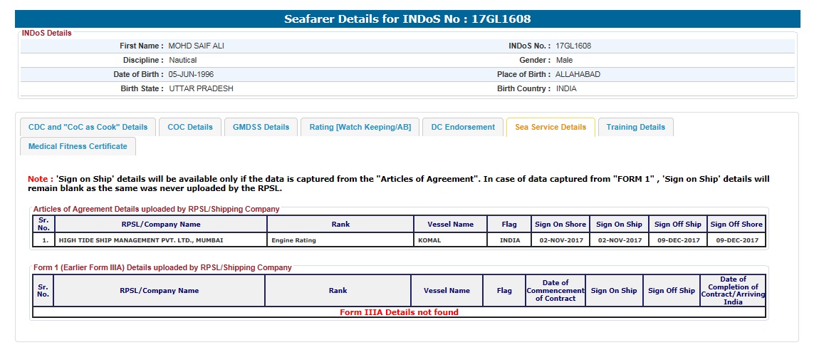Image resolution: width=824 pixels, height=360 pixels.
Task: Open the Training Details tab
Action: click(636, 127)
